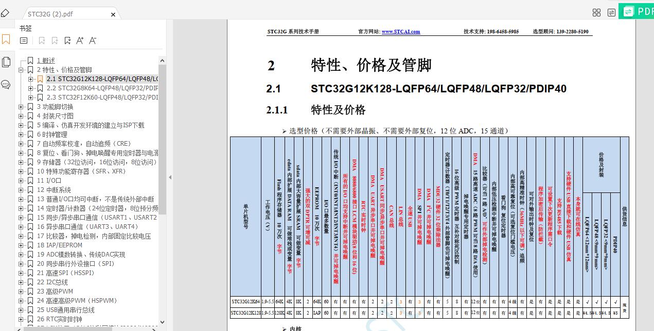Decrease bookmark font size with A-
Viewport: 654px width, 331px height.
tap(93, 41)
